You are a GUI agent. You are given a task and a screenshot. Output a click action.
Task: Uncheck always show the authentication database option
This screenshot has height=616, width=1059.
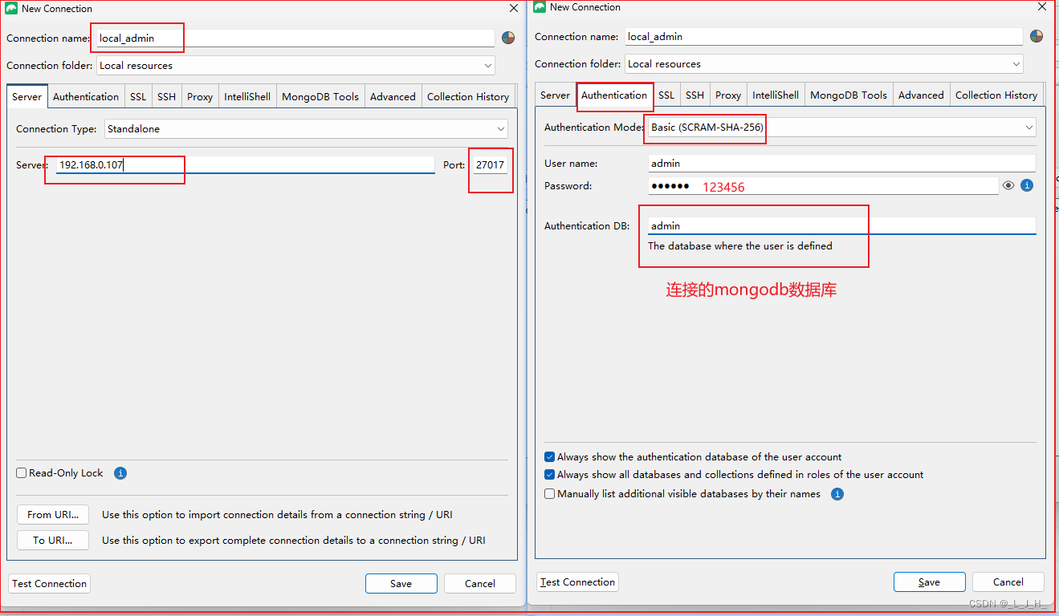pyautogui.click(x=550, y=457)
